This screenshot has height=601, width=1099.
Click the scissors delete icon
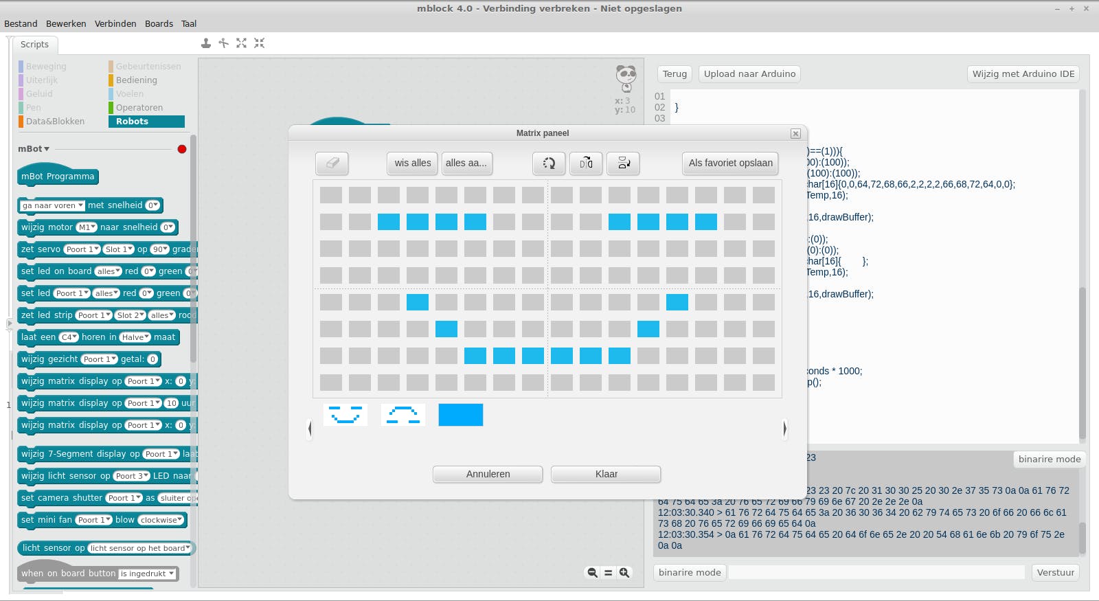click(224, 43)
